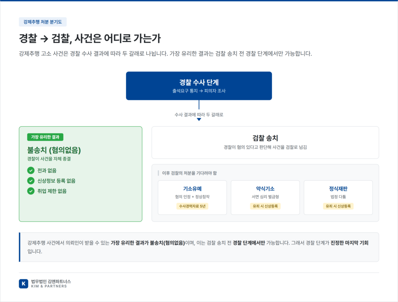Screen dimensions: 398x302
Task: Click the text 출석요구 통지 → 피의자 조사
Action: click(199, 91)
